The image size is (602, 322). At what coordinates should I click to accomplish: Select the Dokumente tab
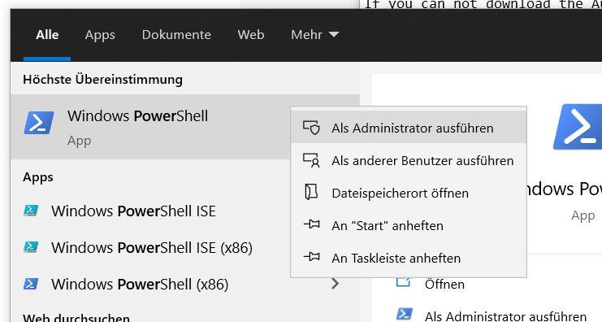tap(176, 35)
